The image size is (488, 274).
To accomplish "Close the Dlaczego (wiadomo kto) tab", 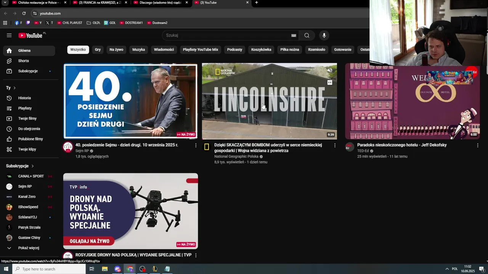I will 186,3.
